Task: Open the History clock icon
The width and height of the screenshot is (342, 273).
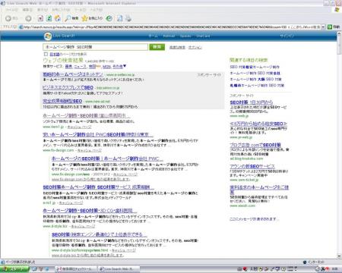Action: pos(109,18)
